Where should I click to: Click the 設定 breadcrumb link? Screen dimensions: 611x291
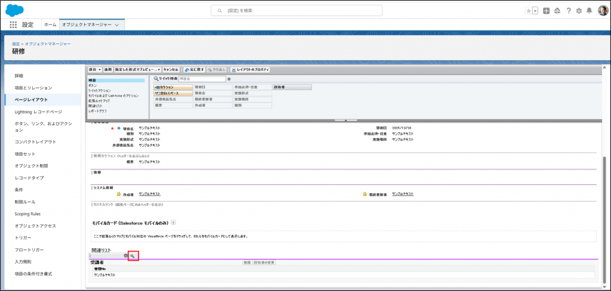[x=16, y=44]
